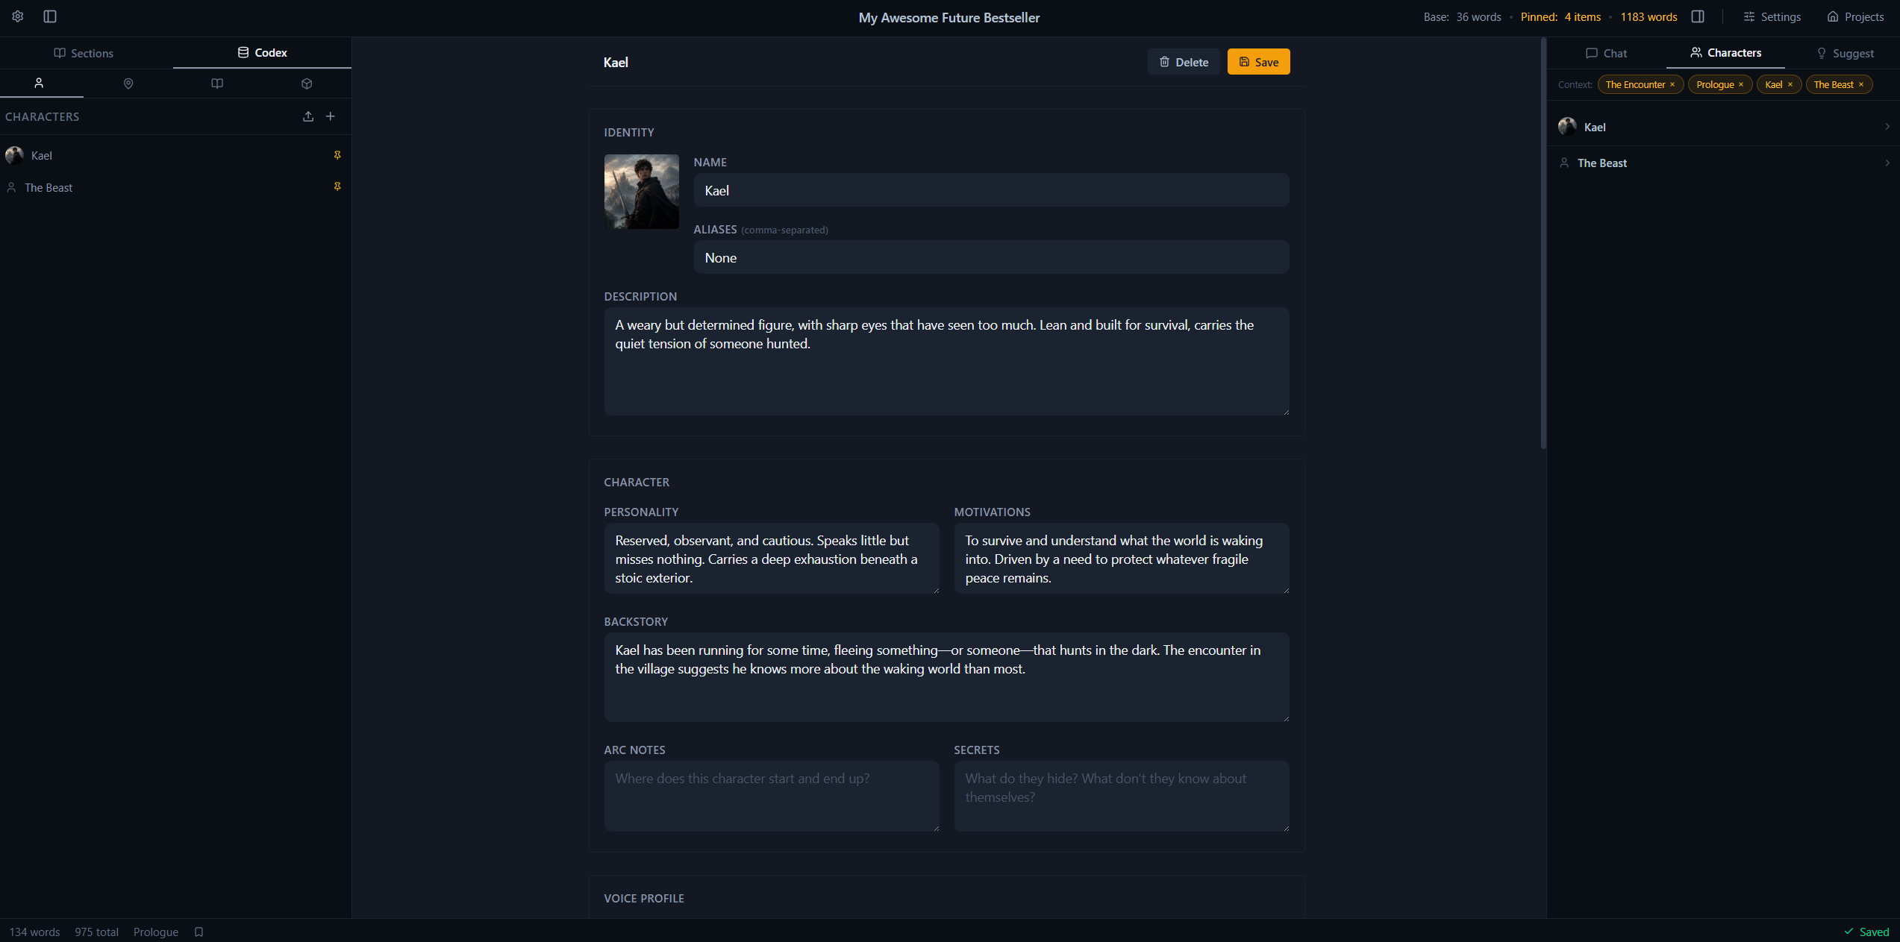
Task: Select the characters person icon tab in Codex
Action: coord(39,84)
